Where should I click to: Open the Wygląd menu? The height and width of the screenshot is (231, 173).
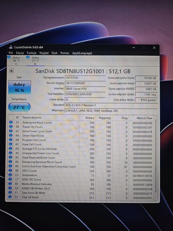(x=44, y=53)
